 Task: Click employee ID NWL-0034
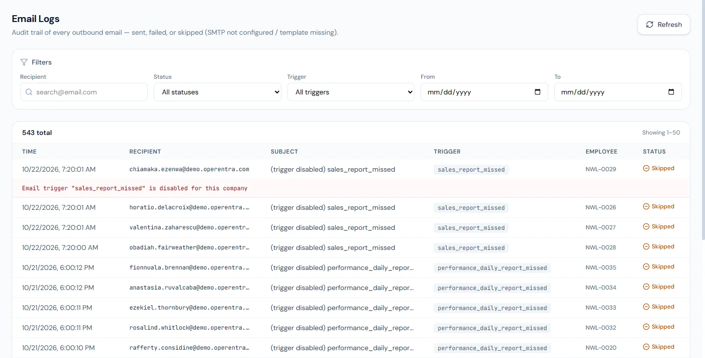pos(601,288)
